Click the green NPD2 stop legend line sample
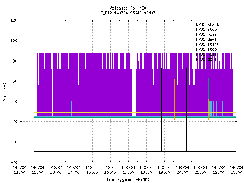The height and width of the screenshot is (183, 244). (227, 29)
